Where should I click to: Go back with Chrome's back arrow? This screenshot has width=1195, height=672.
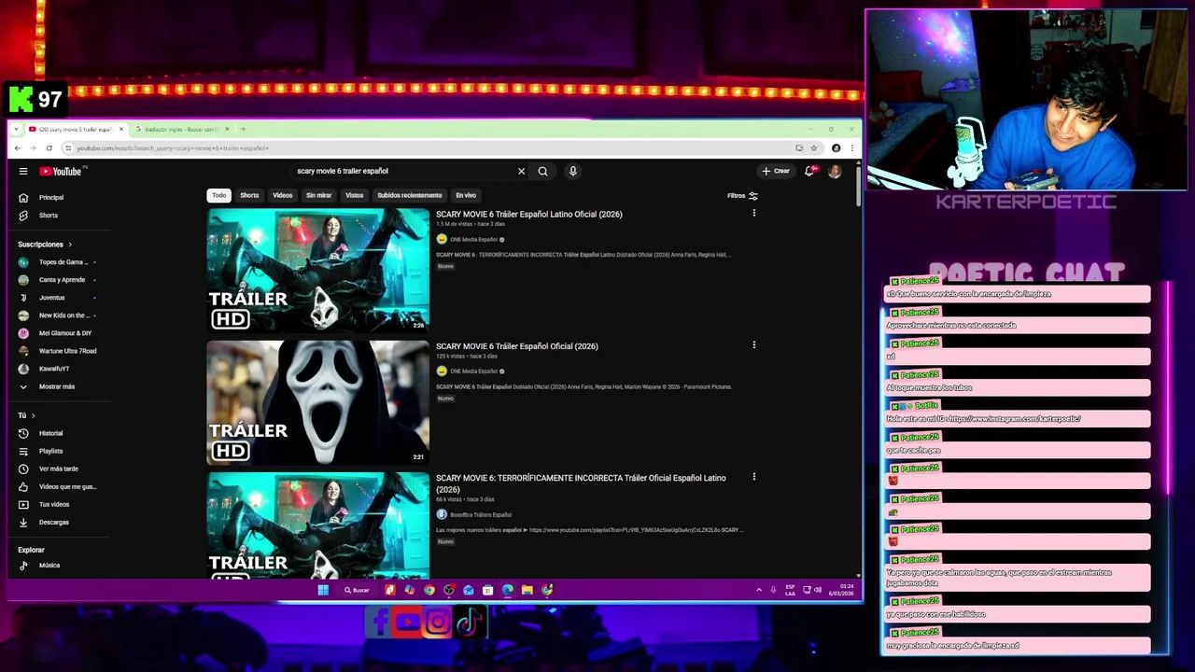click(x=17, y=148)
